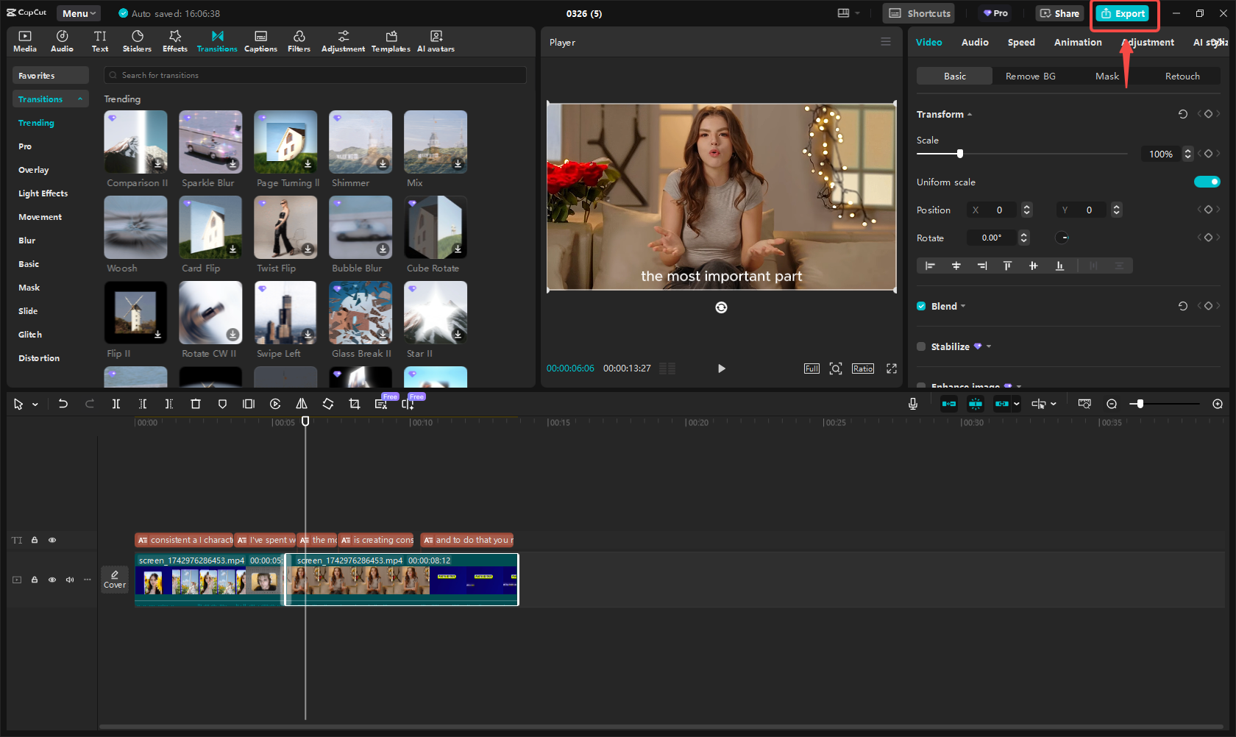The width and height of the screenshot is (1236, 737).
Task: Click the mirror flip icon in timeline toolbar
Action: coord(302,404)
